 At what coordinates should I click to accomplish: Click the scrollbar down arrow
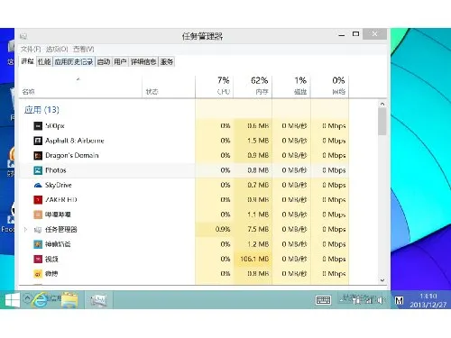click(382, 280)
